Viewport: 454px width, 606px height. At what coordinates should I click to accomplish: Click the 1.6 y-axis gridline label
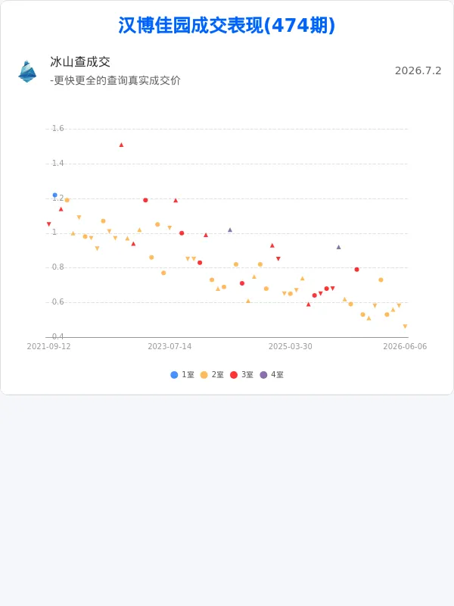[x=58, y=128]
